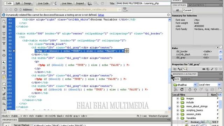Collapse code block at line 92
224x126 pixels.
tap(14, 51)
